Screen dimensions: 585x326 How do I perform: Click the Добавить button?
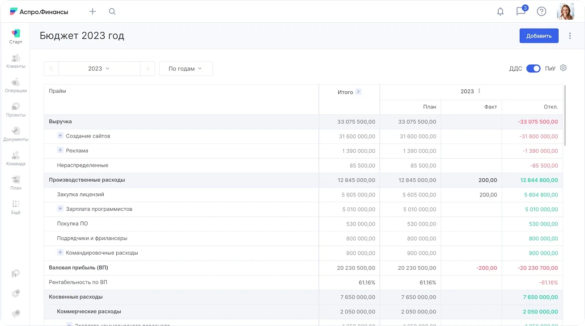point(538,36)
